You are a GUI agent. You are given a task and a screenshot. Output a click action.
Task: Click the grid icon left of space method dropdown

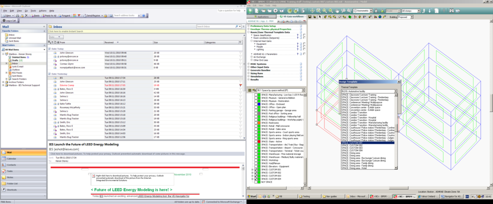pyautogui.click(x=249, y=90)
